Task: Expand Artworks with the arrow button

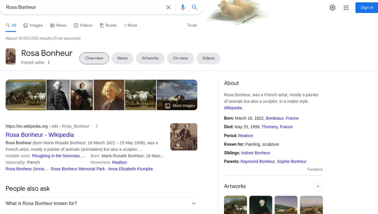Action: [x=318, y=186]
